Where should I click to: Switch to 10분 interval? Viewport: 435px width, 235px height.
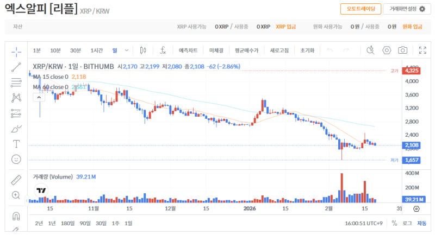[x=55, y=50]
